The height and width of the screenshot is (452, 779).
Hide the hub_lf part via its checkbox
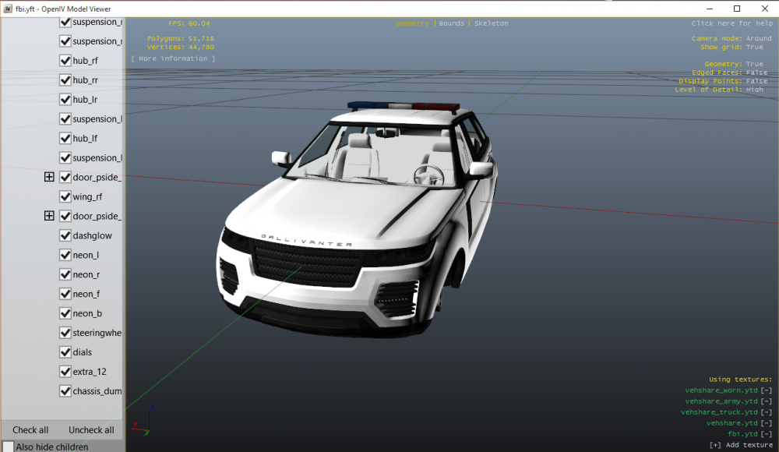(x=65, y=138)
